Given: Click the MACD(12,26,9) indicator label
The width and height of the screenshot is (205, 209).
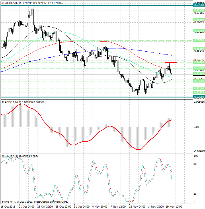Looking at the screenshot, I should click(x=11, y=102).
